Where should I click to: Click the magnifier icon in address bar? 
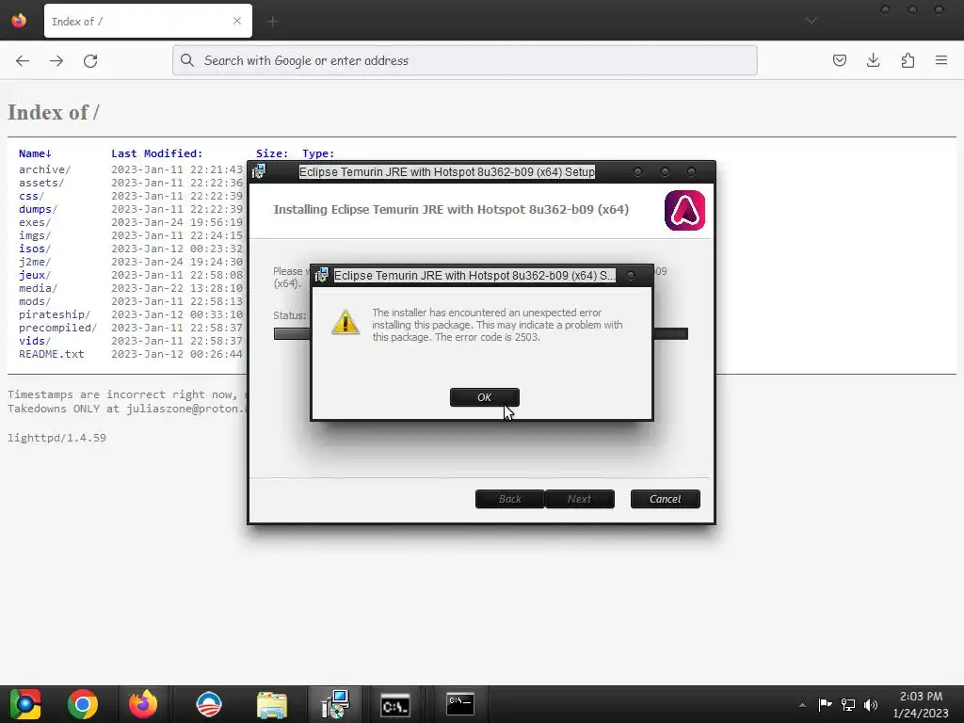point(187,60)
